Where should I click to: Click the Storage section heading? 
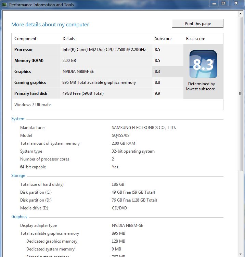[18, 176]
